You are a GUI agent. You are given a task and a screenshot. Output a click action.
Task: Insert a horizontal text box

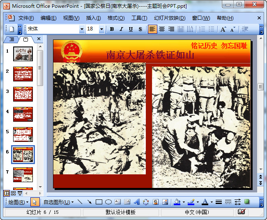click(x=118, y=202)
